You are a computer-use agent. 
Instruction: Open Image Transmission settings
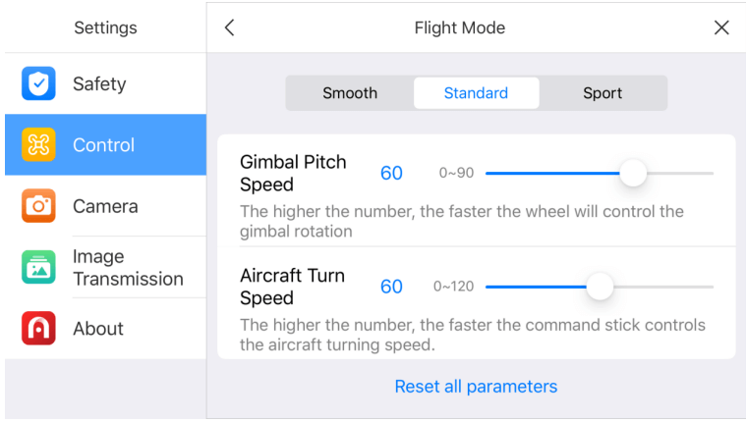[x=105, y=267]
